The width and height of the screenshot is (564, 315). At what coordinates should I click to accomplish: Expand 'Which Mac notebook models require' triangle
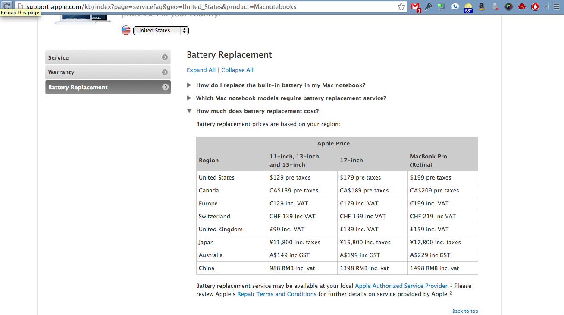(189, 98)
